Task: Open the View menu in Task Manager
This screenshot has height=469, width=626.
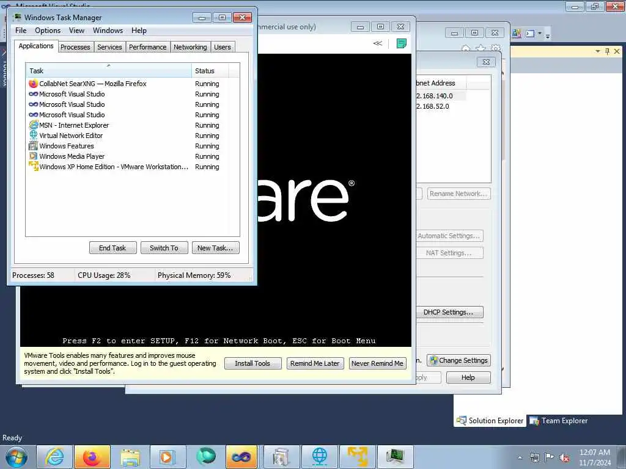Action: click(76, 31)
